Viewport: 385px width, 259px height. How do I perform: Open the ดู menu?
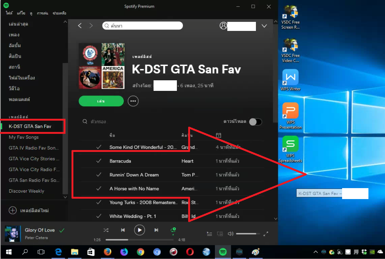pos(31,13)
